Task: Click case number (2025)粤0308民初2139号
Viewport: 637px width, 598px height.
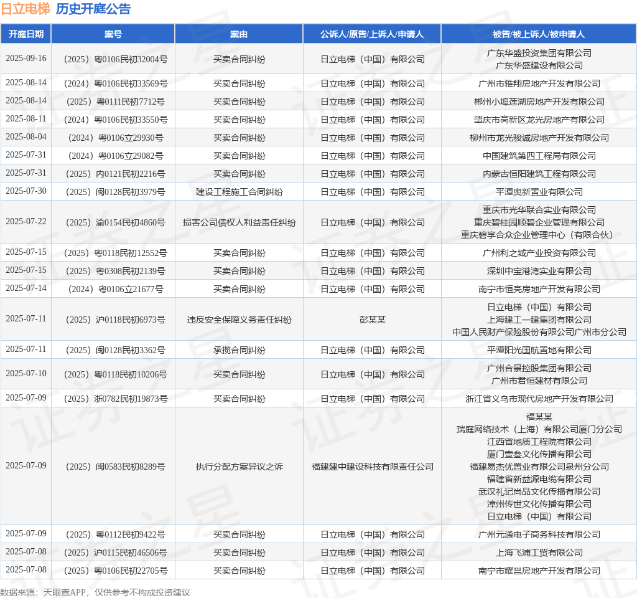Action: click(115, 271)
